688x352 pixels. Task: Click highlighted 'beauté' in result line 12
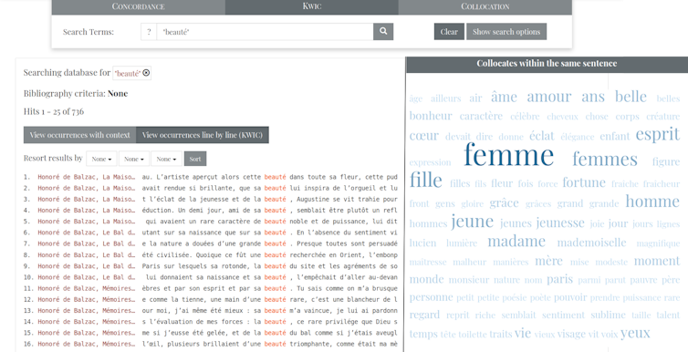tap(276, 299)
